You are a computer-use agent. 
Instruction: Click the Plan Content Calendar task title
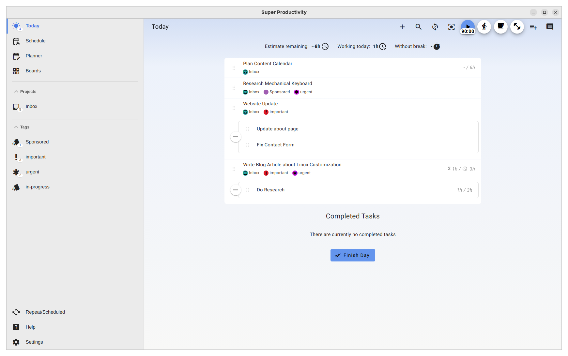(268, 64)
